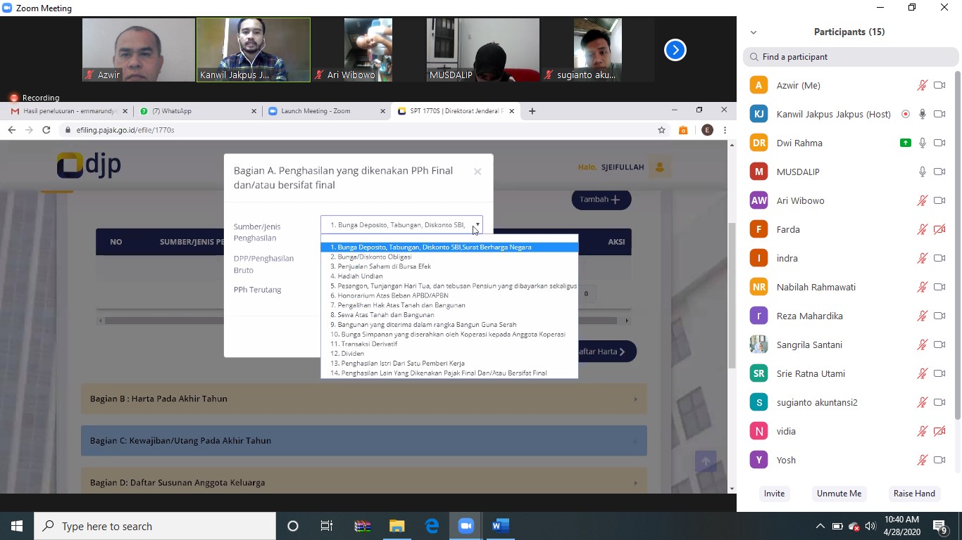The image size is (962, 540).
Task: Click the Raise Hand button
Action: coord(914,494)
